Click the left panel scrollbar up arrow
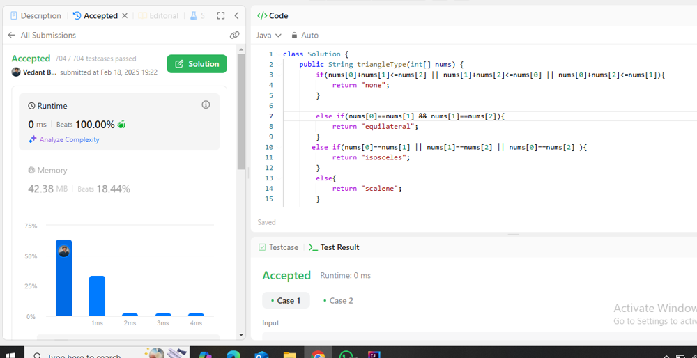The width and height of the screenshot is (697, 358). [241, 49]
